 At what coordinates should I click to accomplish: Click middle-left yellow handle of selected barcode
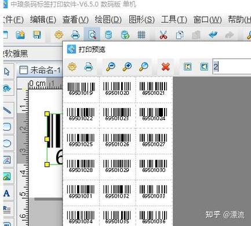pyautogui.click(x=47, y=139)
